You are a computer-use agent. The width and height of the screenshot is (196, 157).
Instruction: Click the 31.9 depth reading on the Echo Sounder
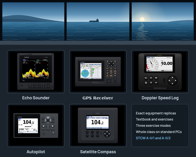(40, 75)
